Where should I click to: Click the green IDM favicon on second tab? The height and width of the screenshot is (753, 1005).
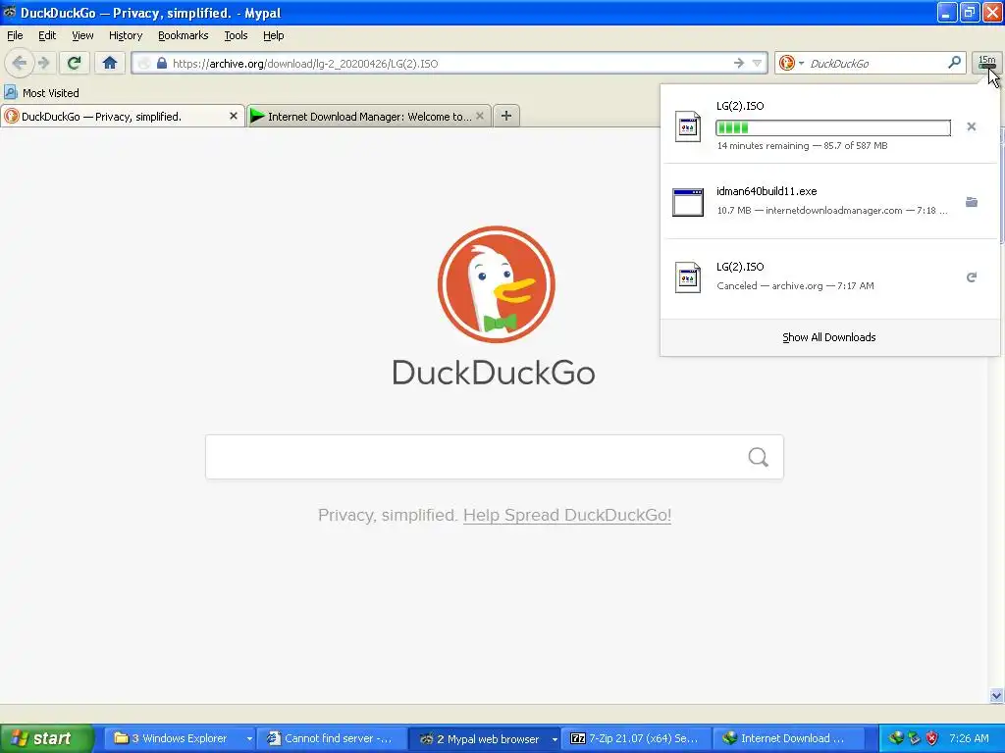(x=258, y=116)
